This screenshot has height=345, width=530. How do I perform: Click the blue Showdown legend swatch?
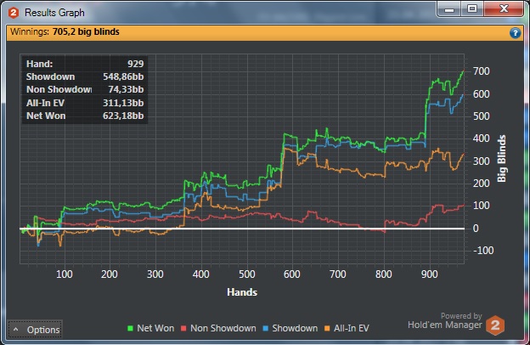pos(265,328)
